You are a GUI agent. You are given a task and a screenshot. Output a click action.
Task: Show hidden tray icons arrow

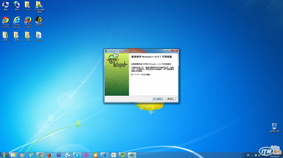[252, 155]
